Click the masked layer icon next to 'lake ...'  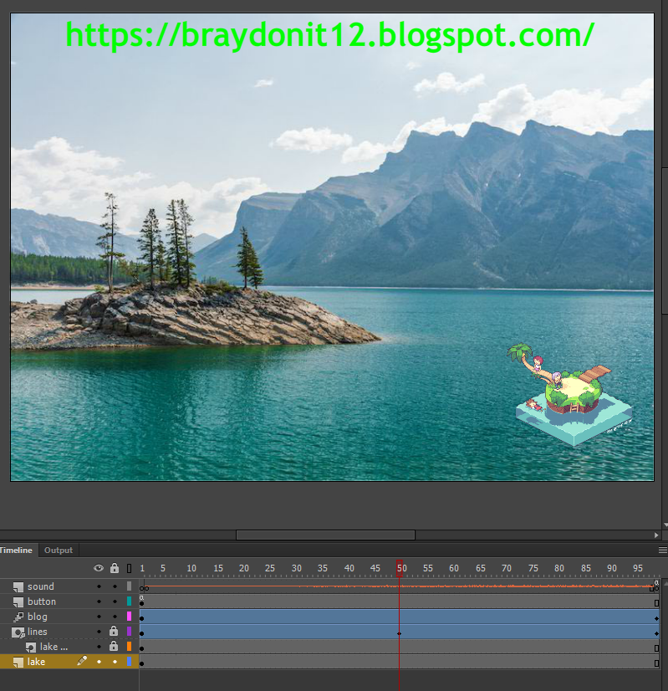tap(30, 647)
